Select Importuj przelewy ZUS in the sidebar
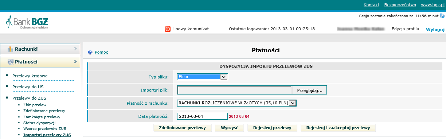Screen dimensions: 446x139 [x=47, y=135]
